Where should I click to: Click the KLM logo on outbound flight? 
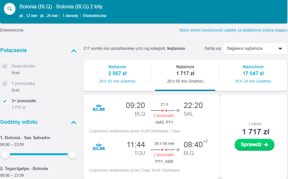coord(99,107)
